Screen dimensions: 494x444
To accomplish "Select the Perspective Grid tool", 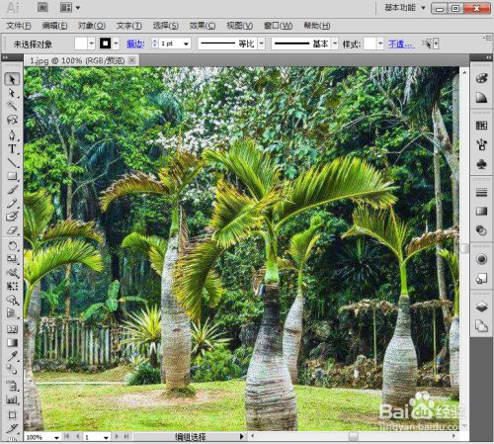I will pyautogui.click(x=12, y=313).
